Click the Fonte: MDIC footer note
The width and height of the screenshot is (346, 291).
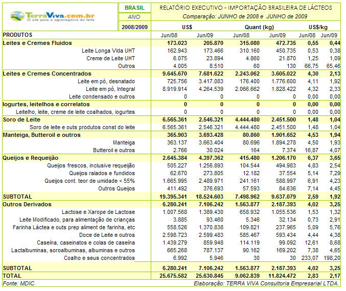point(18,283)
